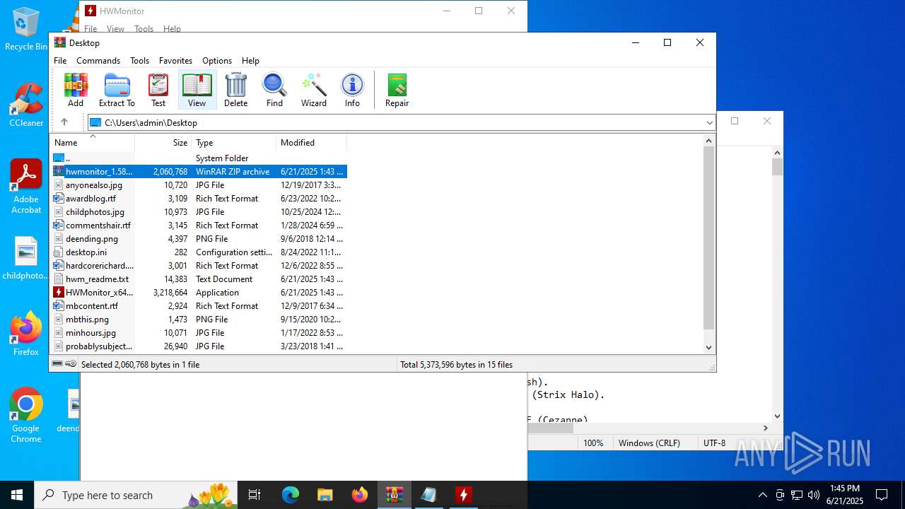This screenshot has width=905, height=509.
Task: Click the Microsoft Edge taskbar icon
Action: coord(291,495)
